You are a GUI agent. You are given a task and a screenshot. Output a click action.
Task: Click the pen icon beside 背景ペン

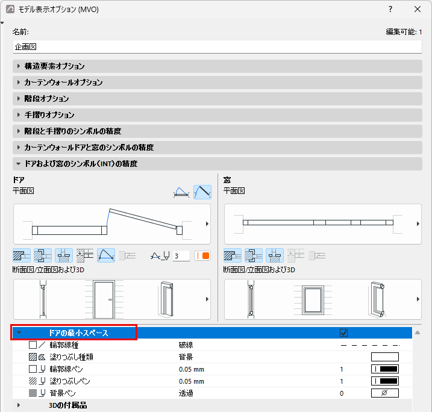(x=42, y=393)
